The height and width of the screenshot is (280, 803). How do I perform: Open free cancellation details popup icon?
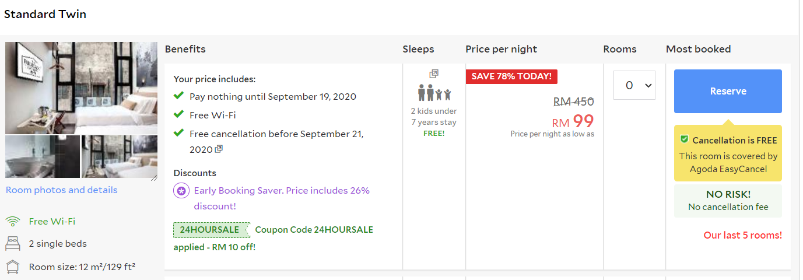[219, 149]
